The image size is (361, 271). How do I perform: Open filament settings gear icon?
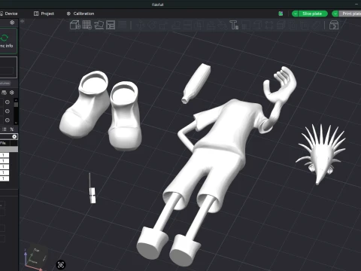(12, 93)
